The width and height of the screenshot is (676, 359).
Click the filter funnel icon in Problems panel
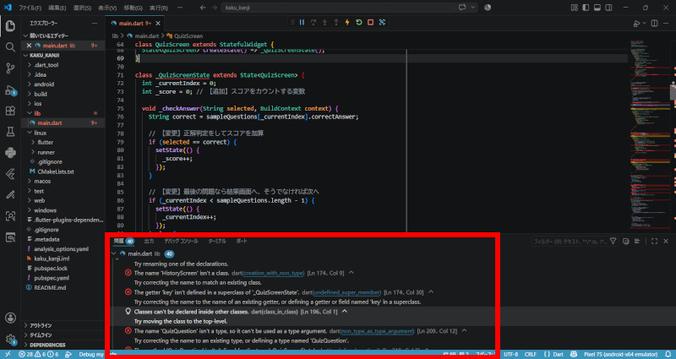pos(613,242)
